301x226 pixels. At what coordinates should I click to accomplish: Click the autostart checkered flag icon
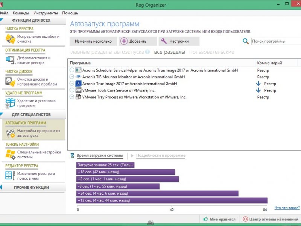coord(11,133)
